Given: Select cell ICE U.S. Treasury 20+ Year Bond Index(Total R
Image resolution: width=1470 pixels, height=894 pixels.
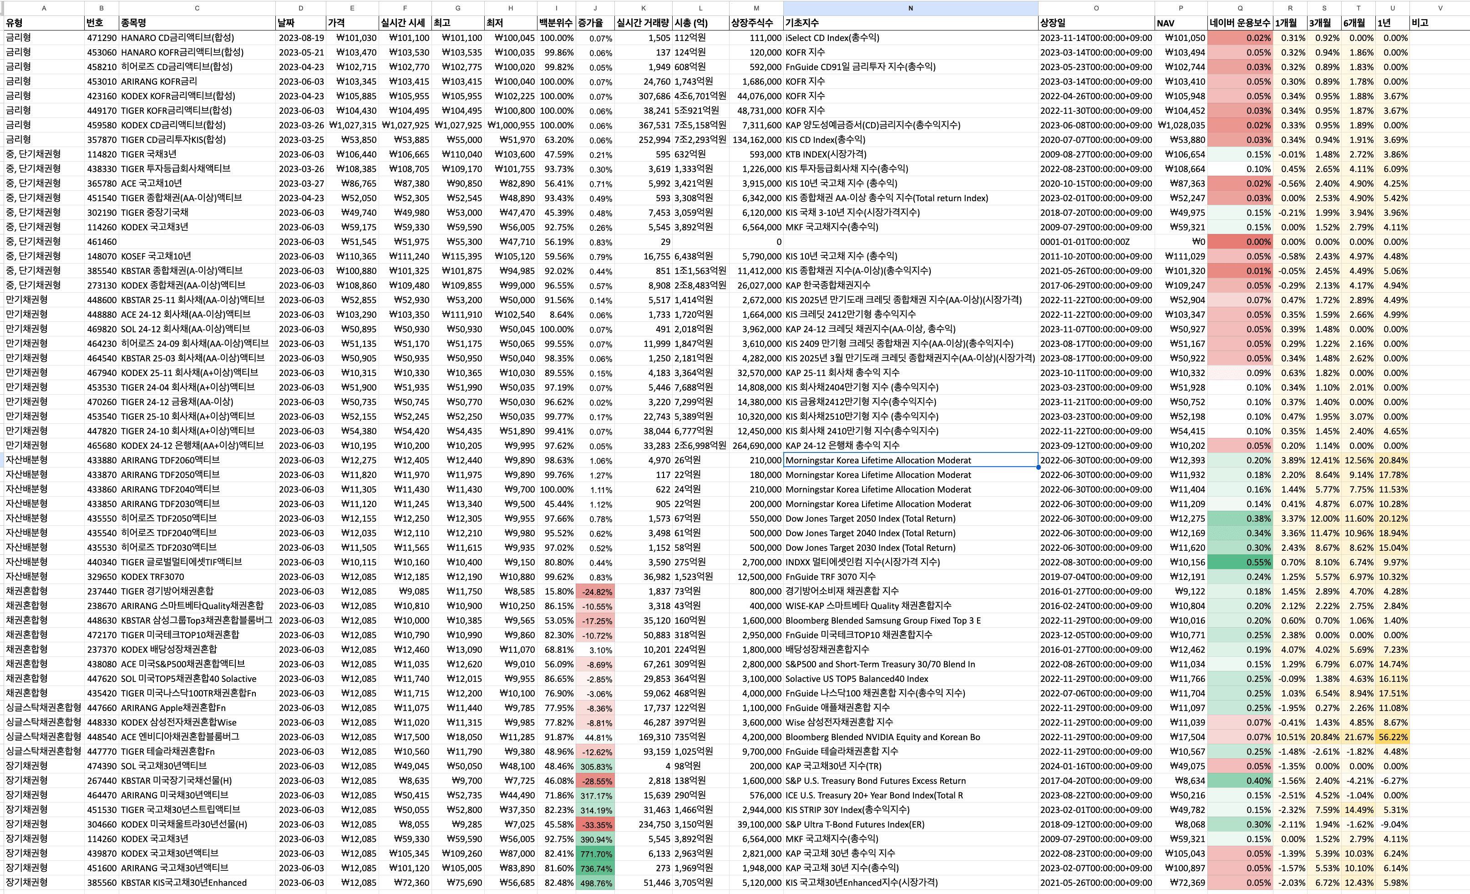Looking at the screenshot, I should (910, 796).
